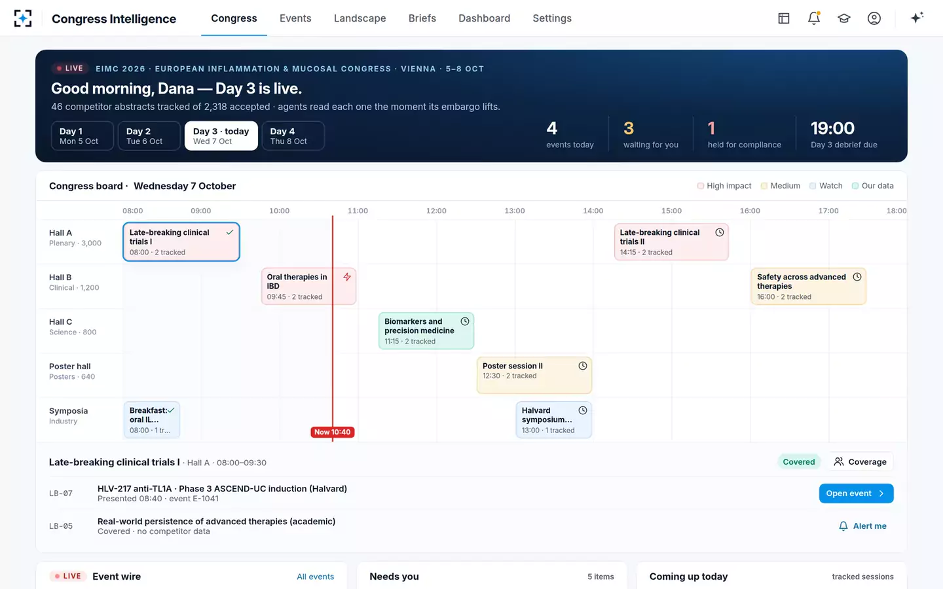Click the lightning icon on Oral therapies in IBD

(347, 277)
